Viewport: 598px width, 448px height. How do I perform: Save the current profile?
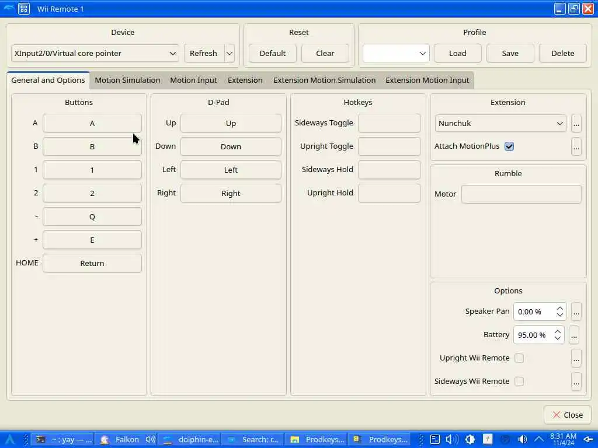click(x=510, y=53)
